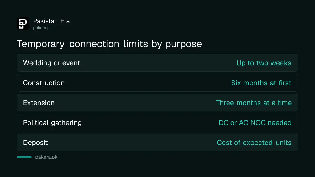Select the Deposit row label
Screen dimensions: 315x177
[x=35, y=143]
